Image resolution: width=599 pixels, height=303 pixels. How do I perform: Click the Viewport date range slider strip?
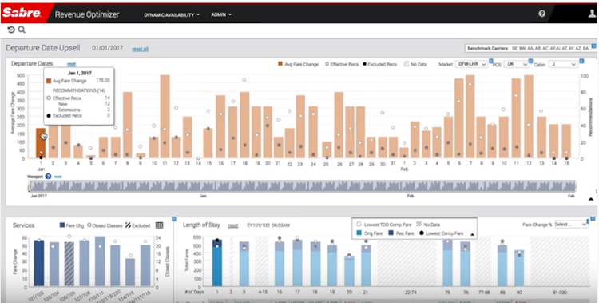(x=303, y=186)
